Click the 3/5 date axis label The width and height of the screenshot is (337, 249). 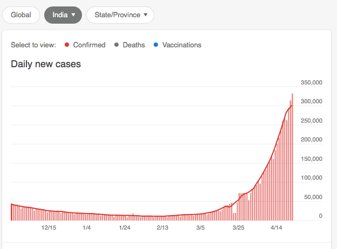coord(201,228)
